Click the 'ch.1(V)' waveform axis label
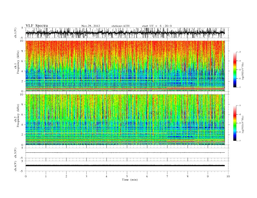The height and width of the screenshot is (198, 257). [x=15, y=33]
